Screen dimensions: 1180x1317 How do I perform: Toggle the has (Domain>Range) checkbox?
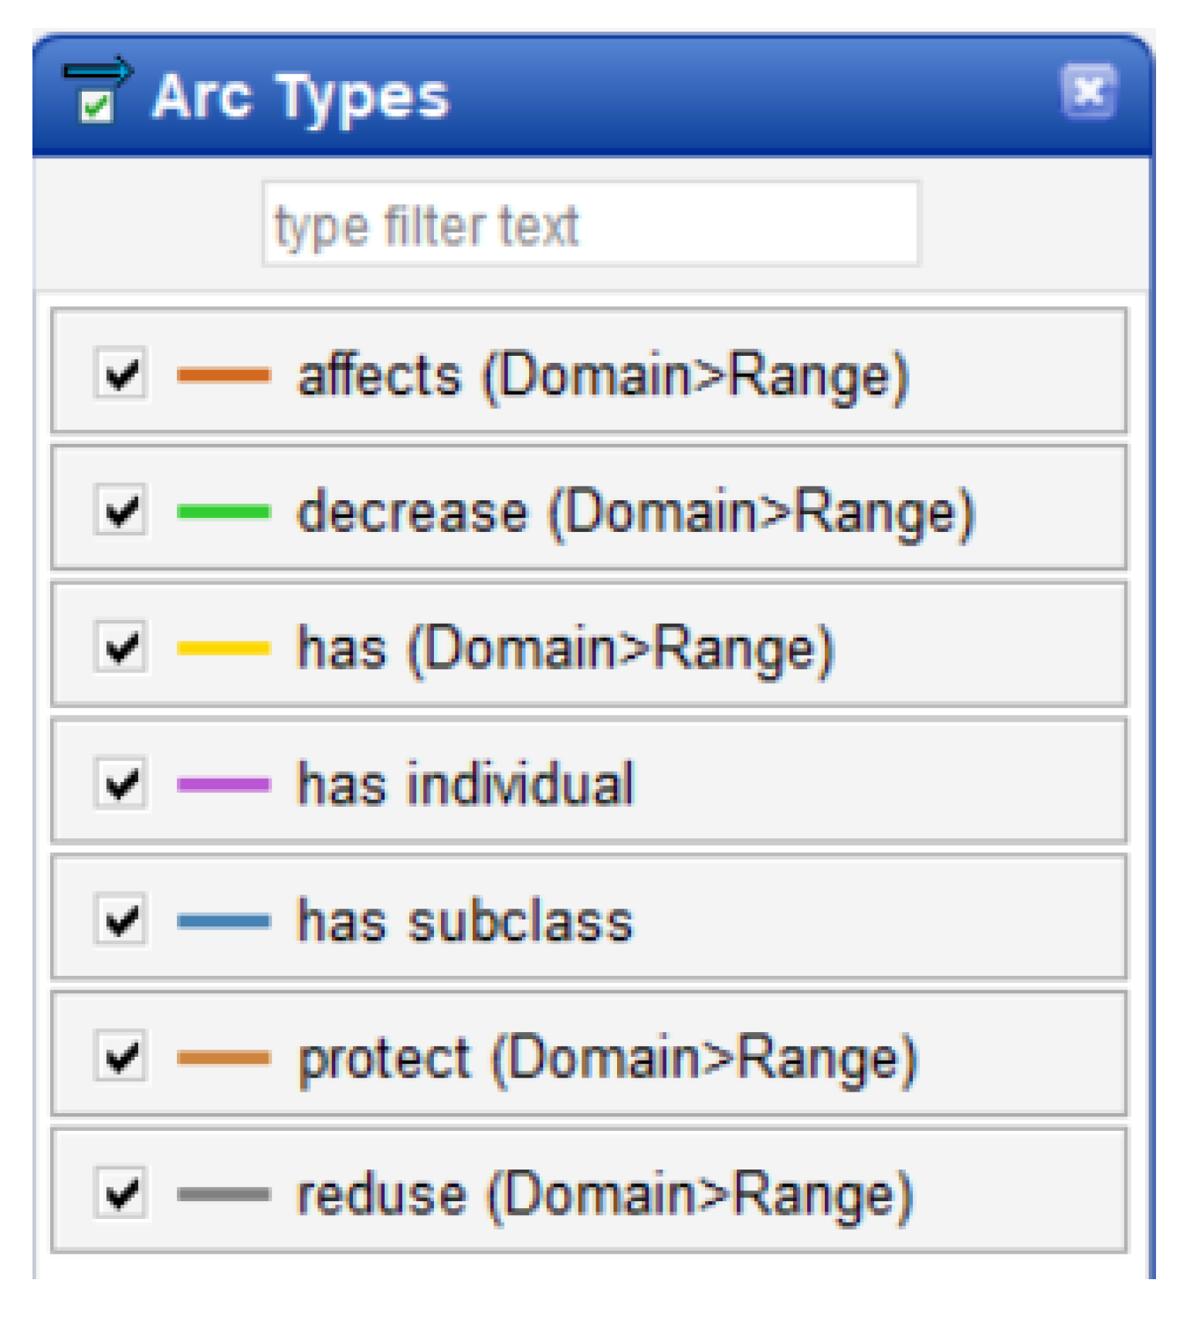[x=120, y=647]
